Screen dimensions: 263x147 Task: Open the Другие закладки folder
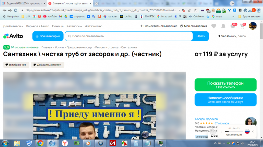coord(249,16)
